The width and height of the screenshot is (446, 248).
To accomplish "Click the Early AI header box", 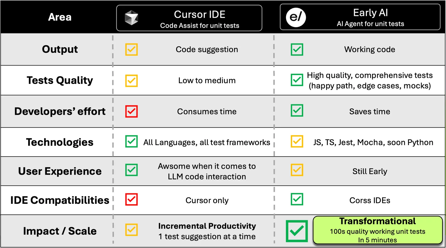I will click(360, 17).
